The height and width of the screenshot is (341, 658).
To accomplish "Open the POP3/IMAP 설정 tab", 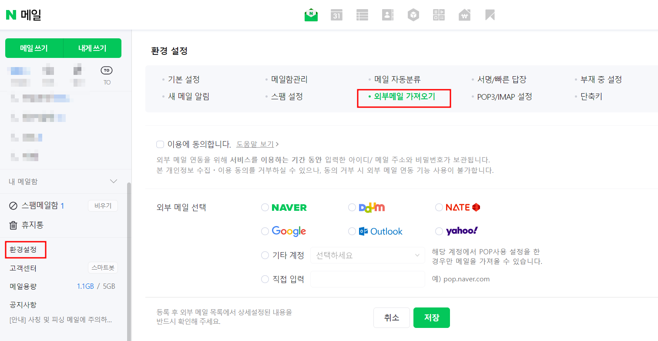I will coord(505,97).
